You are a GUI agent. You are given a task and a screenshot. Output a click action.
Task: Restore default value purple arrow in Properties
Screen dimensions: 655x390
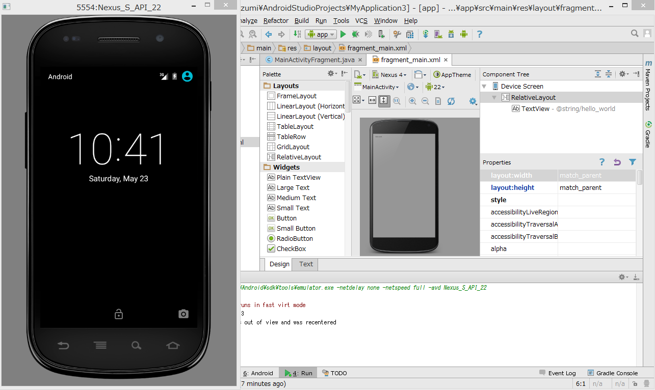pos(617,162)
